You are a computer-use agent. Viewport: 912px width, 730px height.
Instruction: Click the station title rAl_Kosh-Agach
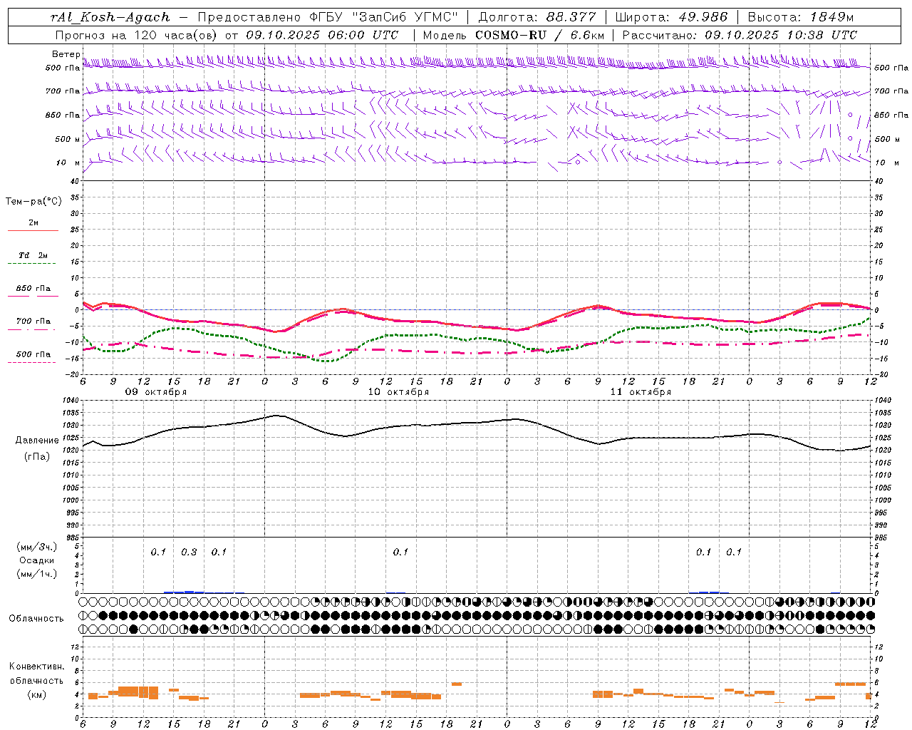110,17
